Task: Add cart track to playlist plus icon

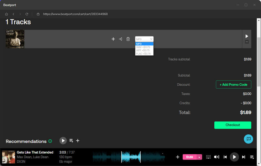Action: click(x=113, y=39)
